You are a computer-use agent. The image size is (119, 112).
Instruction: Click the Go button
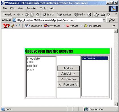[x=112, y=20]
